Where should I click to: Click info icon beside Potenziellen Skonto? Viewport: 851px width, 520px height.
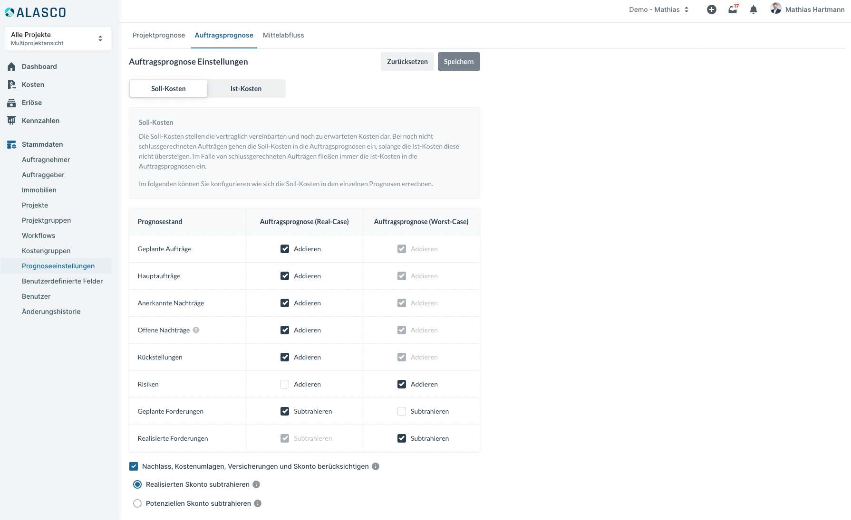[258, 503]
